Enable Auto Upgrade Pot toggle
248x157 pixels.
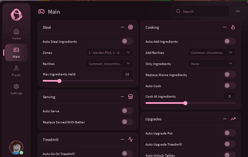(x=230, y=133)
